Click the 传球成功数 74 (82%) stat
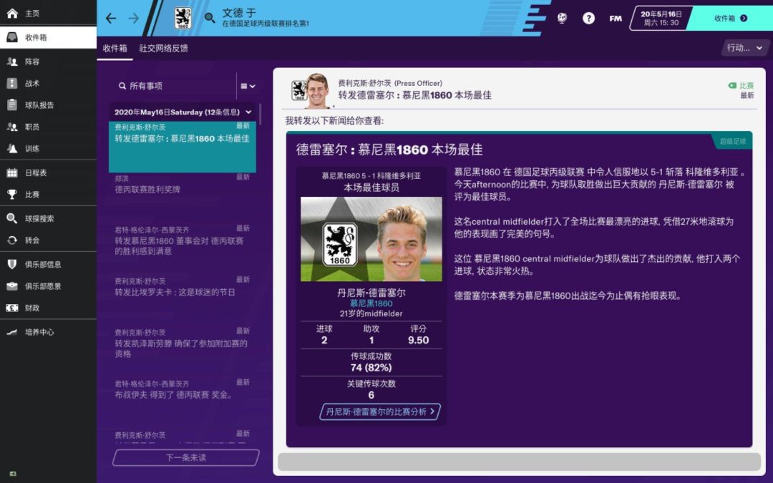The width and height of the screenshot is (773, 483). coord(371,362)
